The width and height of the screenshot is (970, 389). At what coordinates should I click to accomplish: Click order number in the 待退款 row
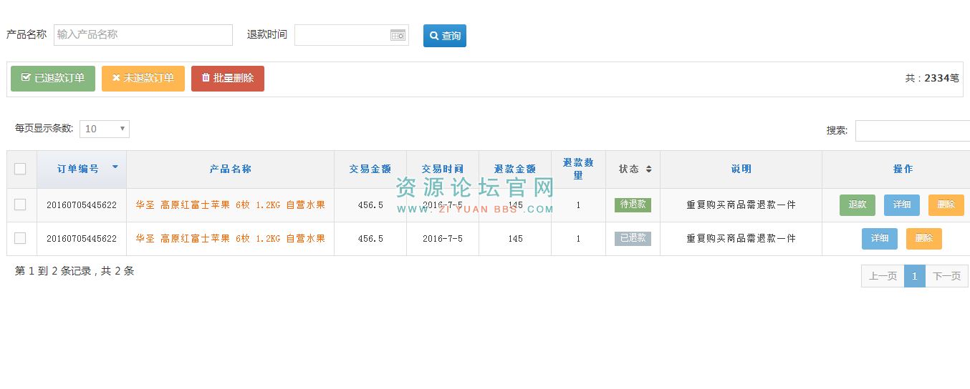[82, 205]
